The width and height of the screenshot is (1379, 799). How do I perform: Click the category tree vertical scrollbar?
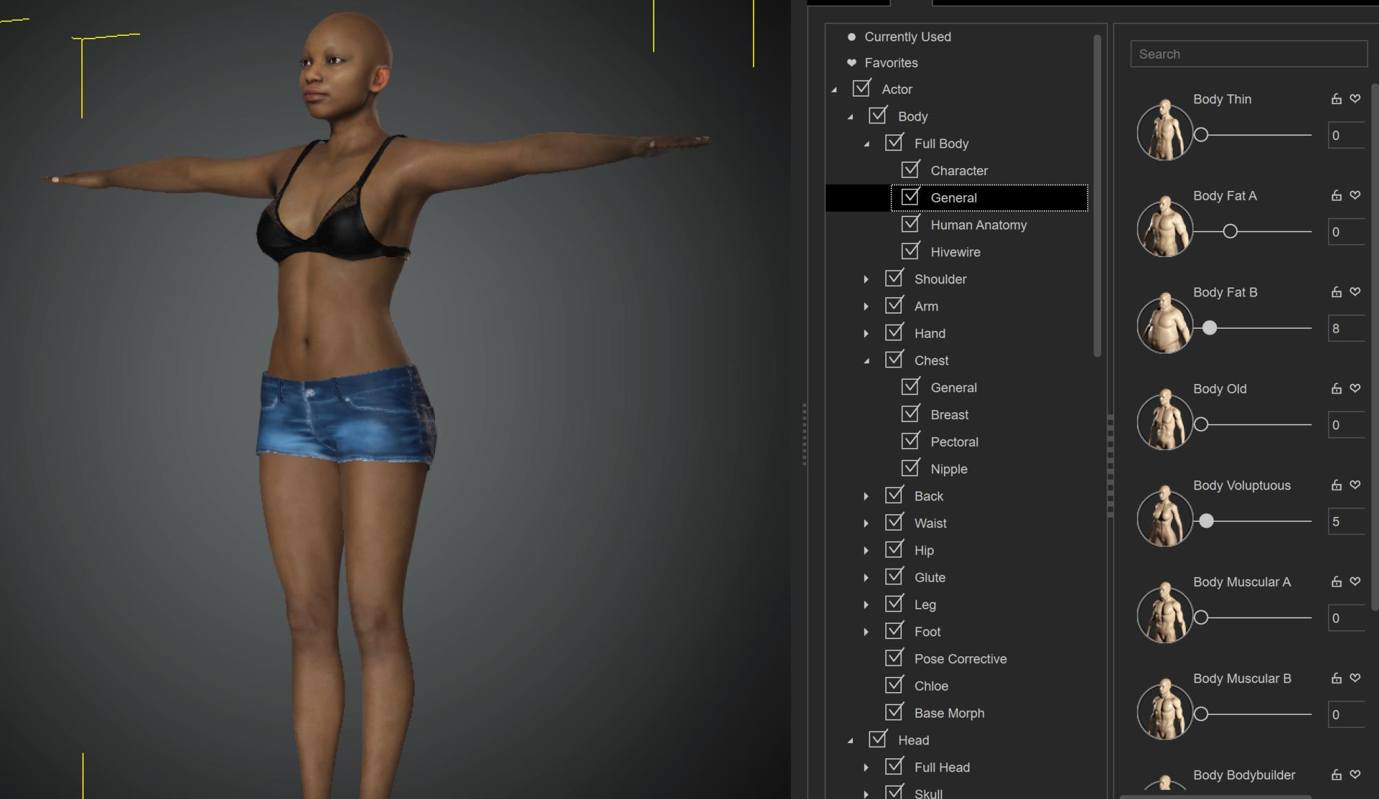1097,196
